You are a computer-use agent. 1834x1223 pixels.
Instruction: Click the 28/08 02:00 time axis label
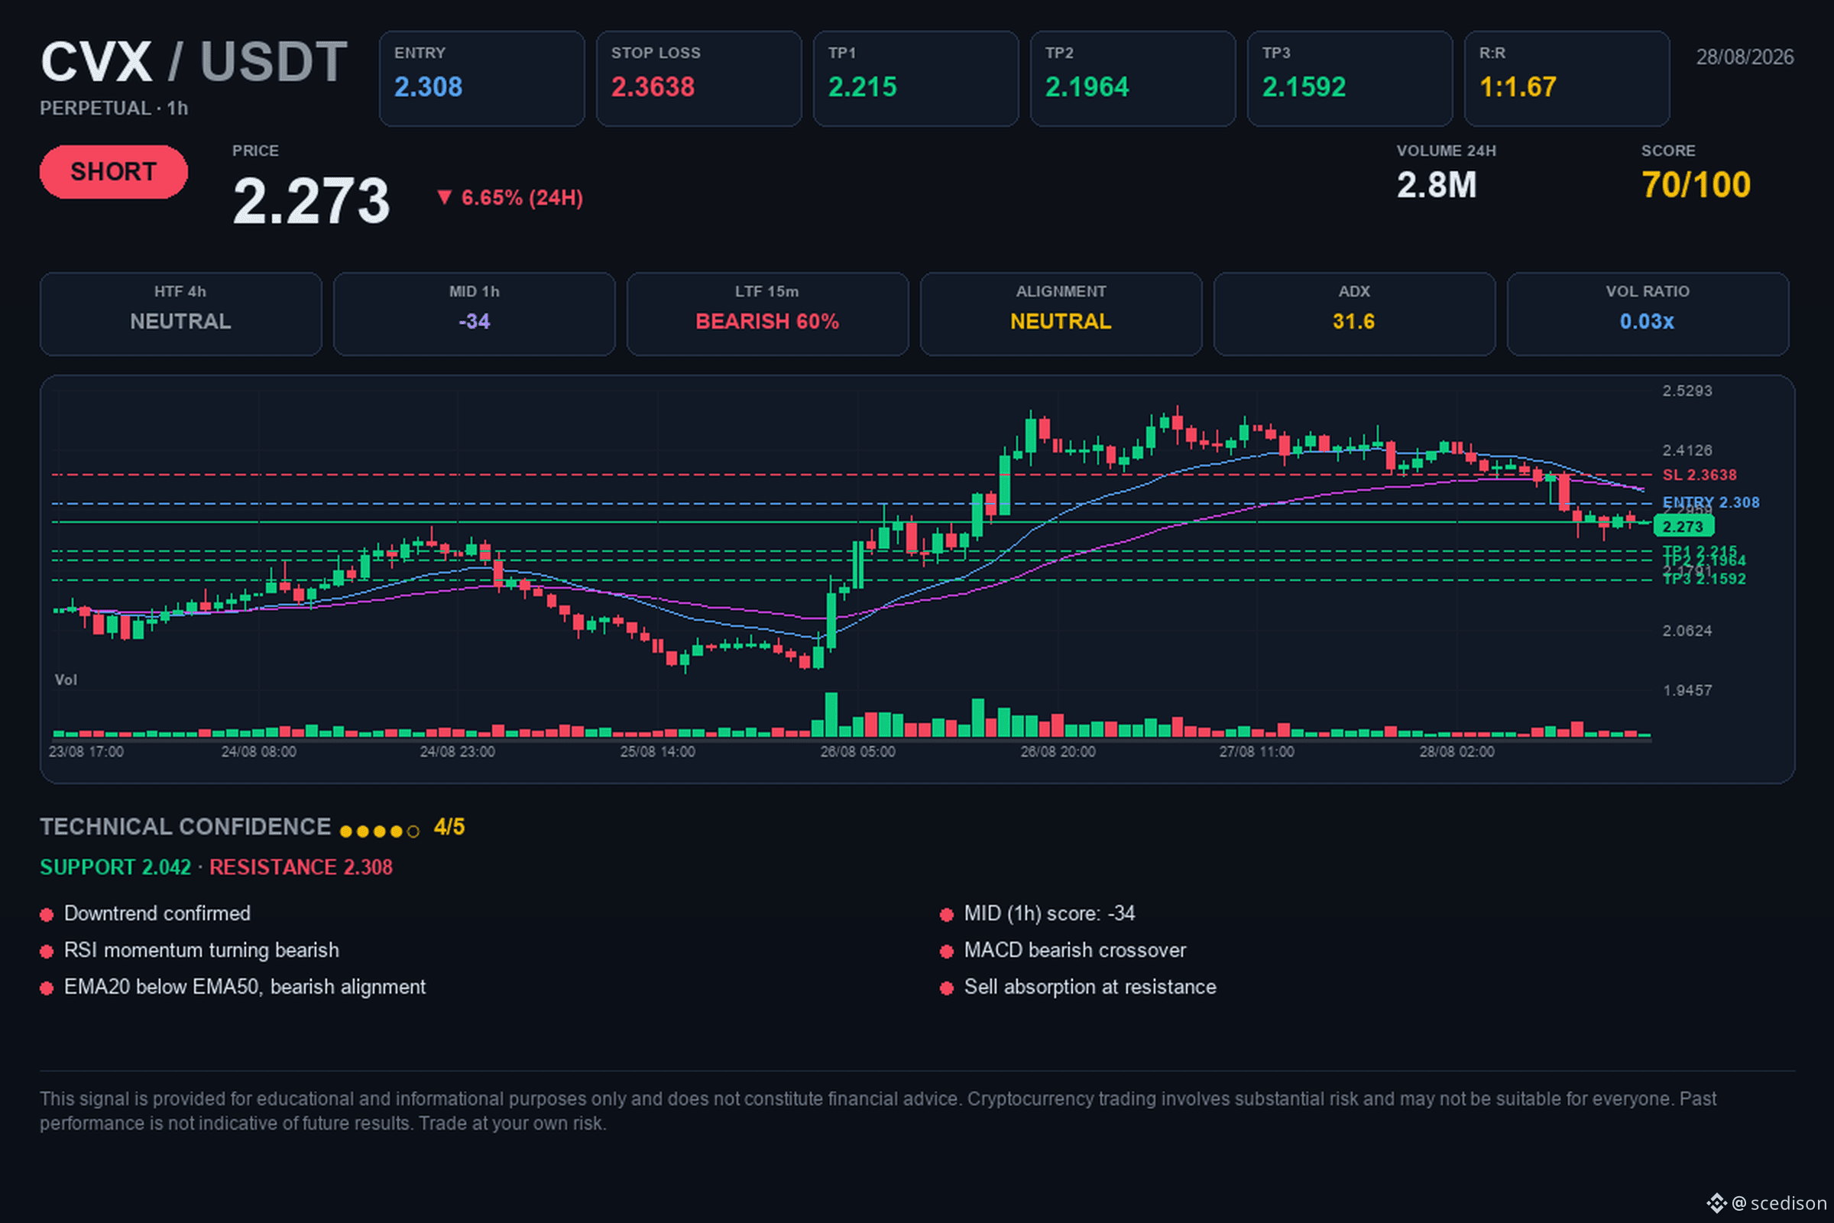[x=1457, y=752]
